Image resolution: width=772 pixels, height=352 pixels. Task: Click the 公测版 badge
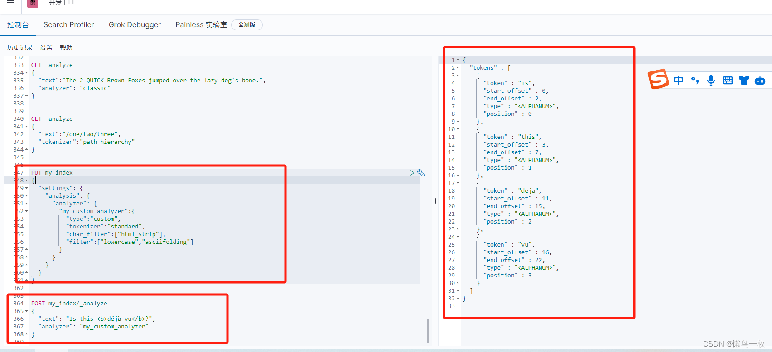pyautogui.click(x=247, y=25)
